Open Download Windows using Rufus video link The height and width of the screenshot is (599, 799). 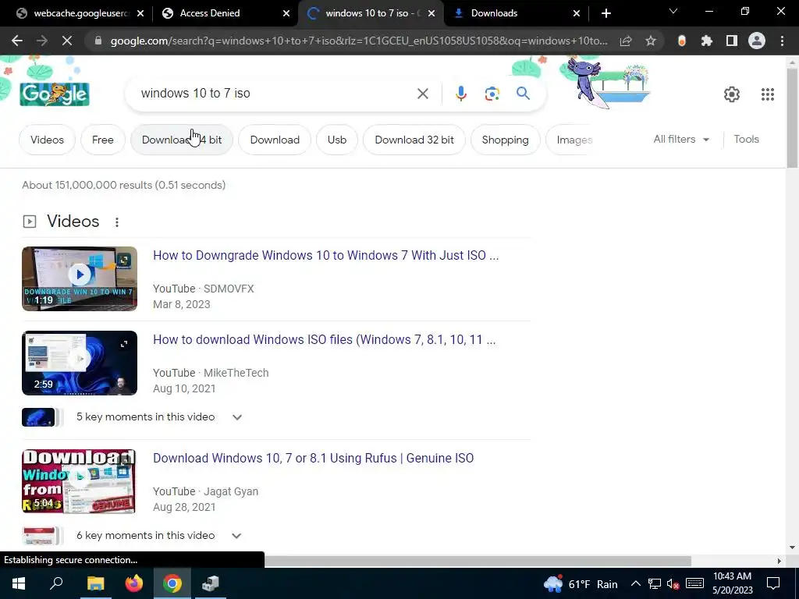tap(313, 459)
